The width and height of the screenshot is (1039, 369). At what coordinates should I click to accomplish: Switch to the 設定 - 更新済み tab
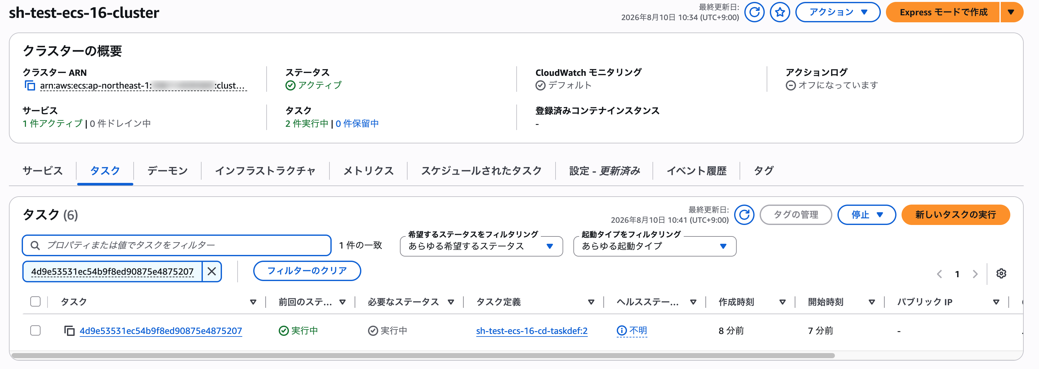(604, 171)
